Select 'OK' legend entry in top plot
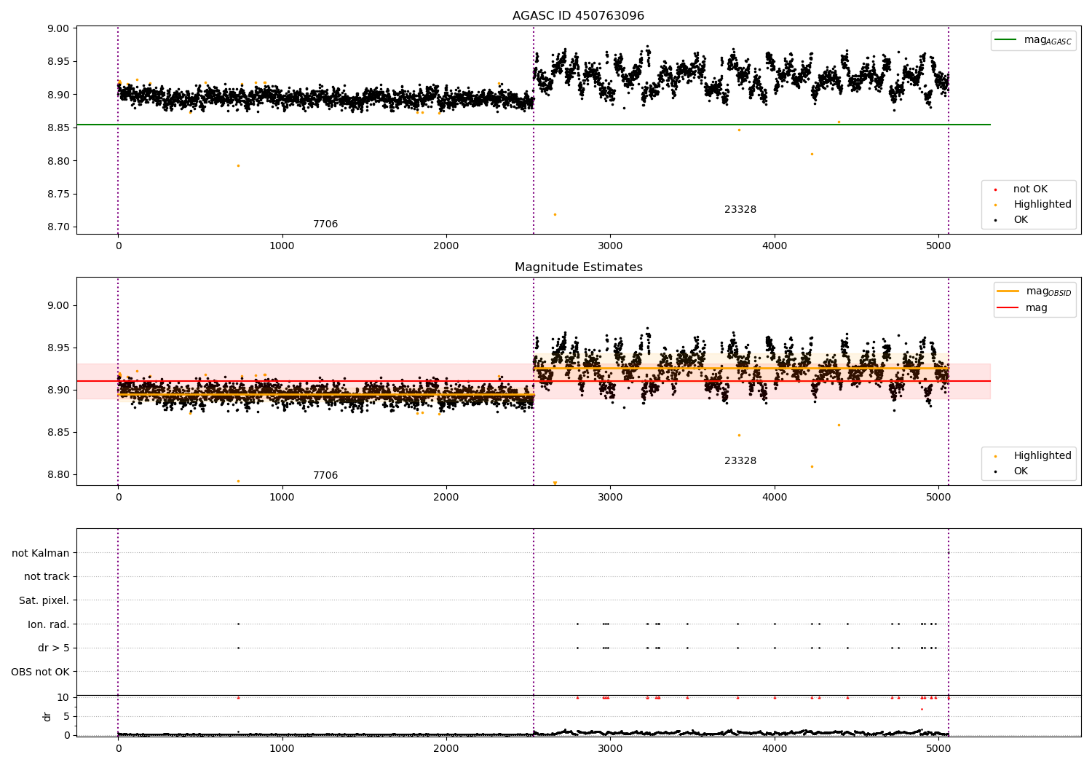This screenshot has width=1092, height=765. pos(1021,220)
